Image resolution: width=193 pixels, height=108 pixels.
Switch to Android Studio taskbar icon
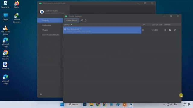tap(131, 105)
